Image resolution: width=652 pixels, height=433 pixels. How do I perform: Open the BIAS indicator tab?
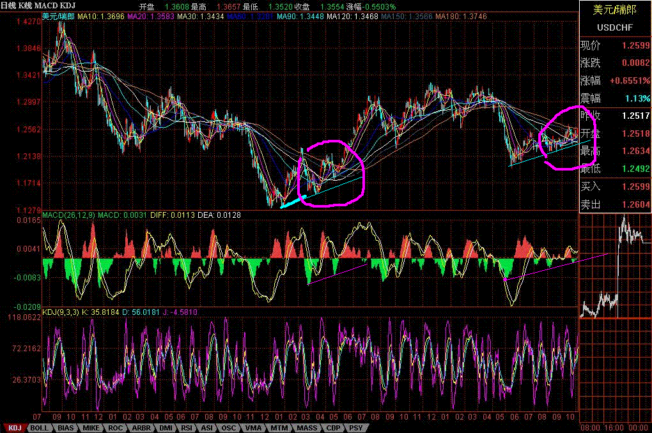pyautogui.click(x=65, y=428)
